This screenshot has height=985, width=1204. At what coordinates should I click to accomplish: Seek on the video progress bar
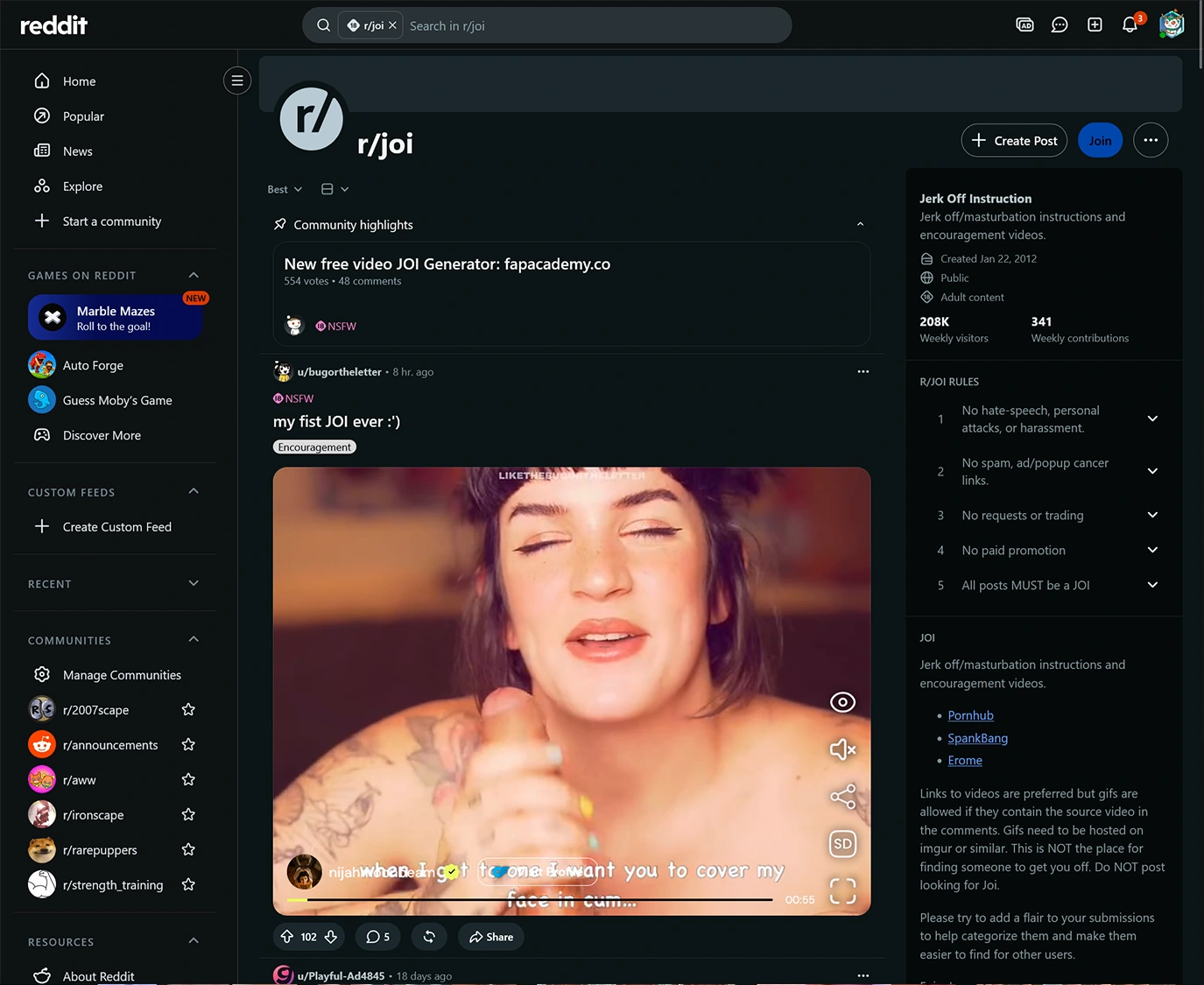(x=530, y=899)
